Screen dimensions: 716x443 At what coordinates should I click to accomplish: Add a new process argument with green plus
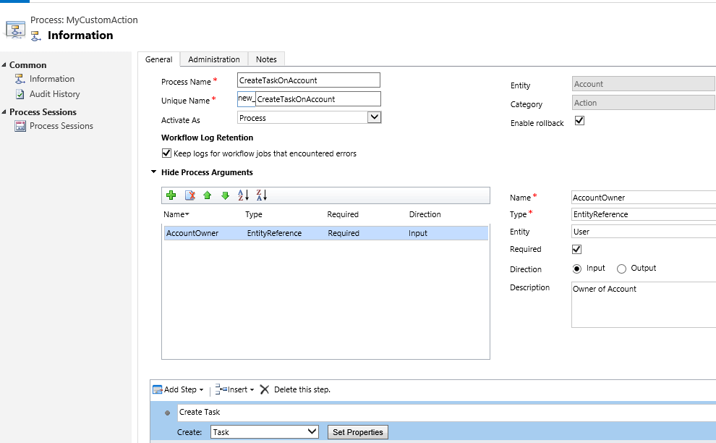tap(171, 195)
